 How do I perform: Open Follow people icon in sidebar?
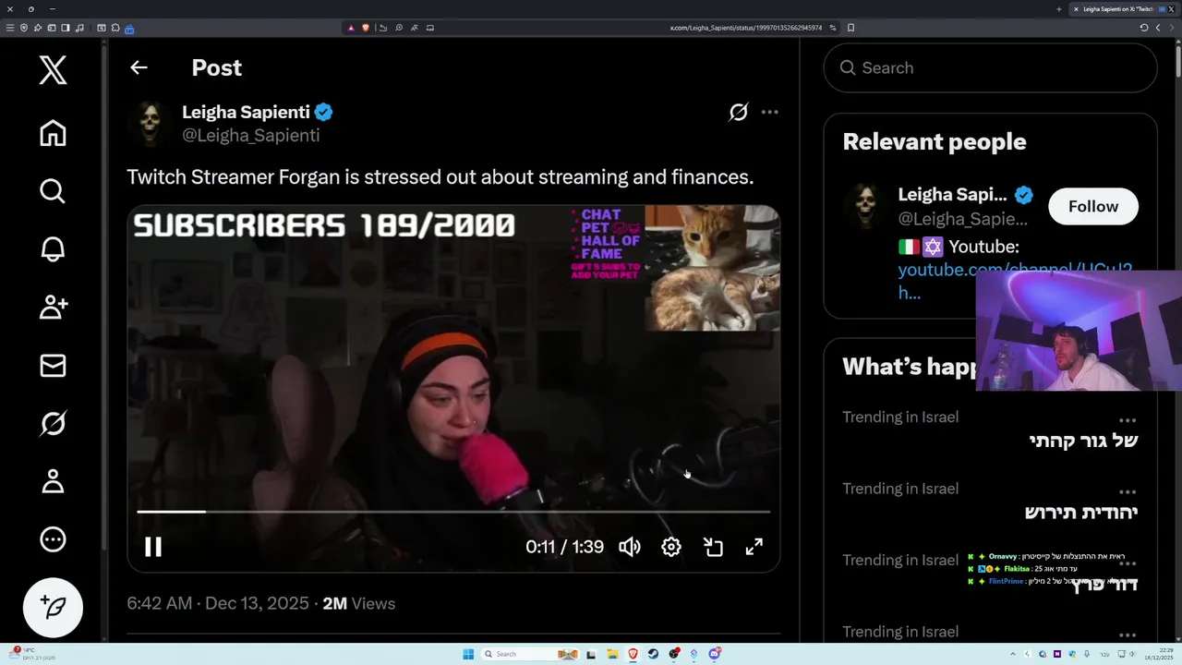[x=53, y=308]
